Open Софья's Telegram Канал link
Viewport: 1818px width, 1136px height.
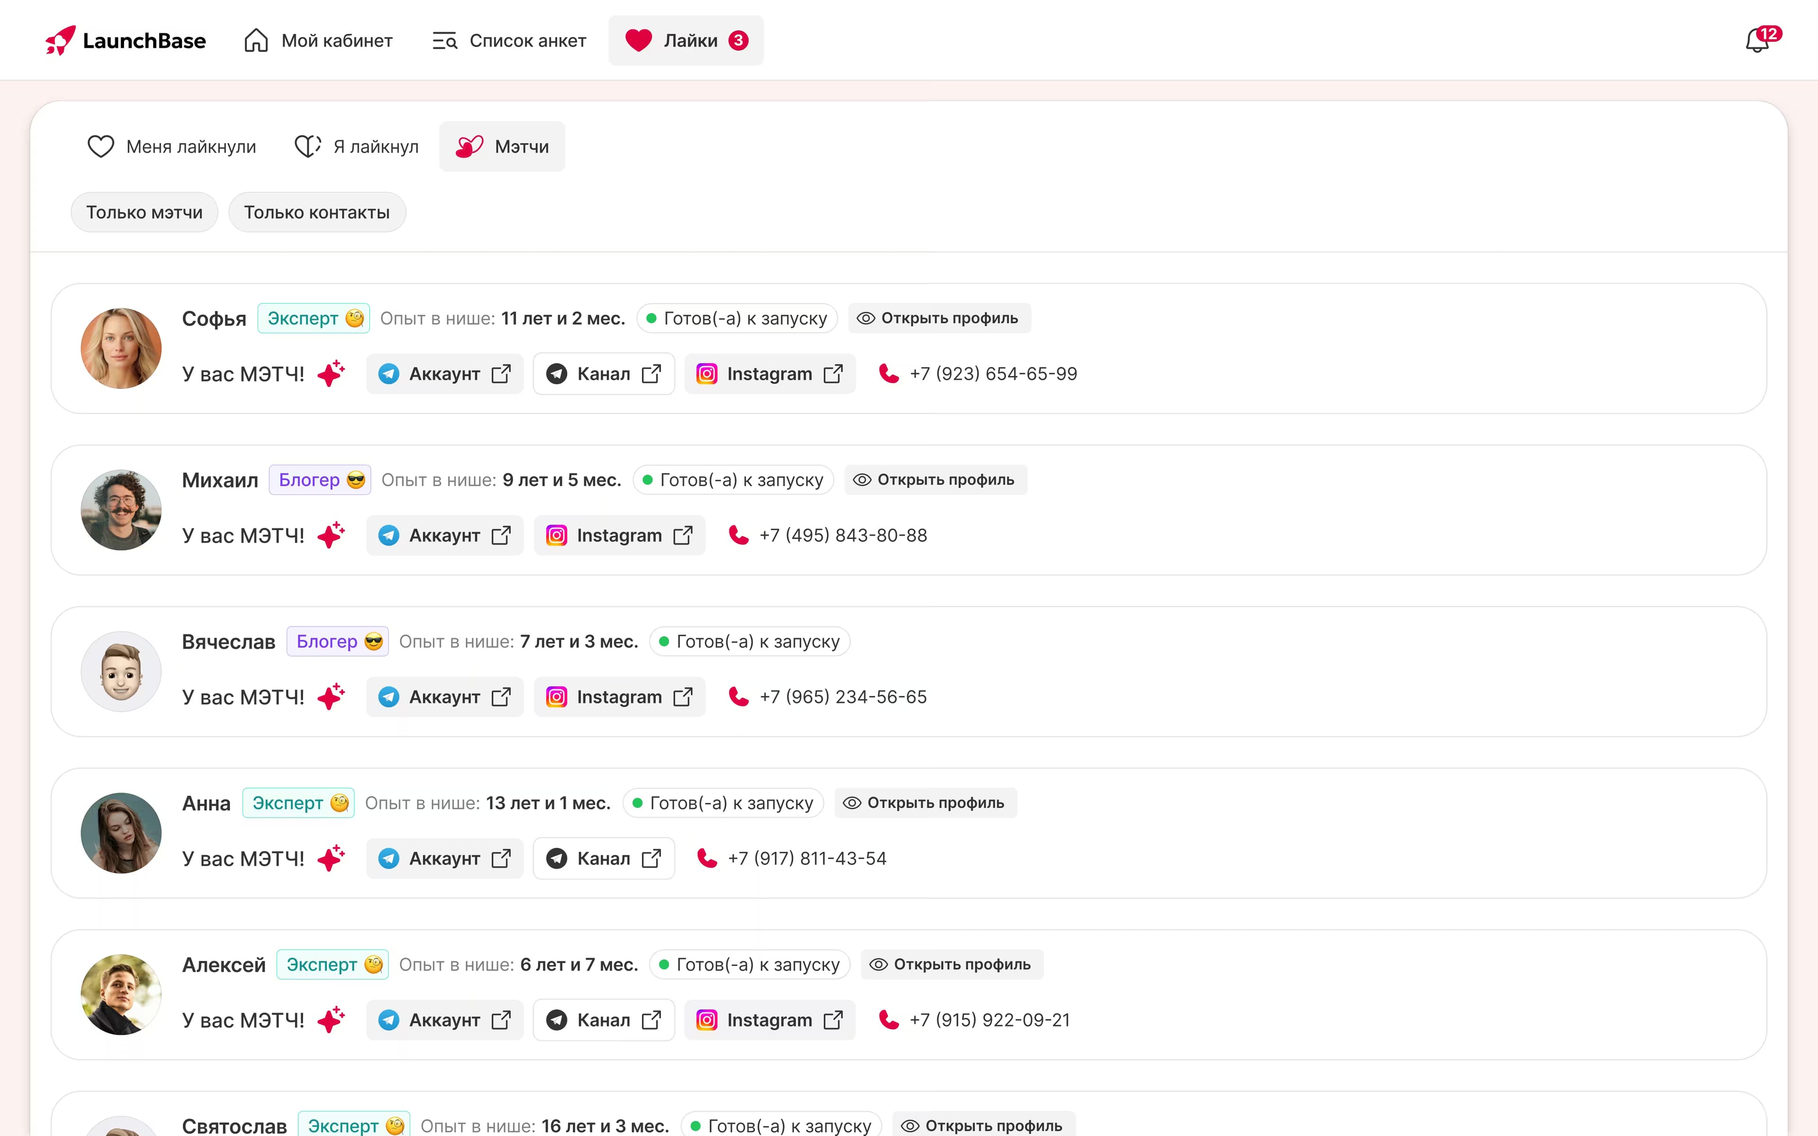(x=603, y=373)
